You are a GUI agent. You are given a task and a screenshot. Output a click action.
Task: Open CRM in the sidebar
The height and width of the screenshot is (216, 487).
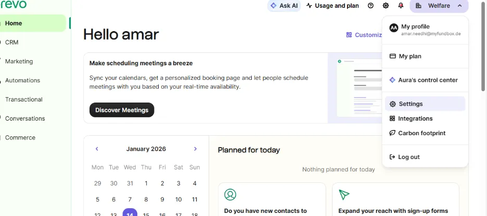click(x=33, y=42)
